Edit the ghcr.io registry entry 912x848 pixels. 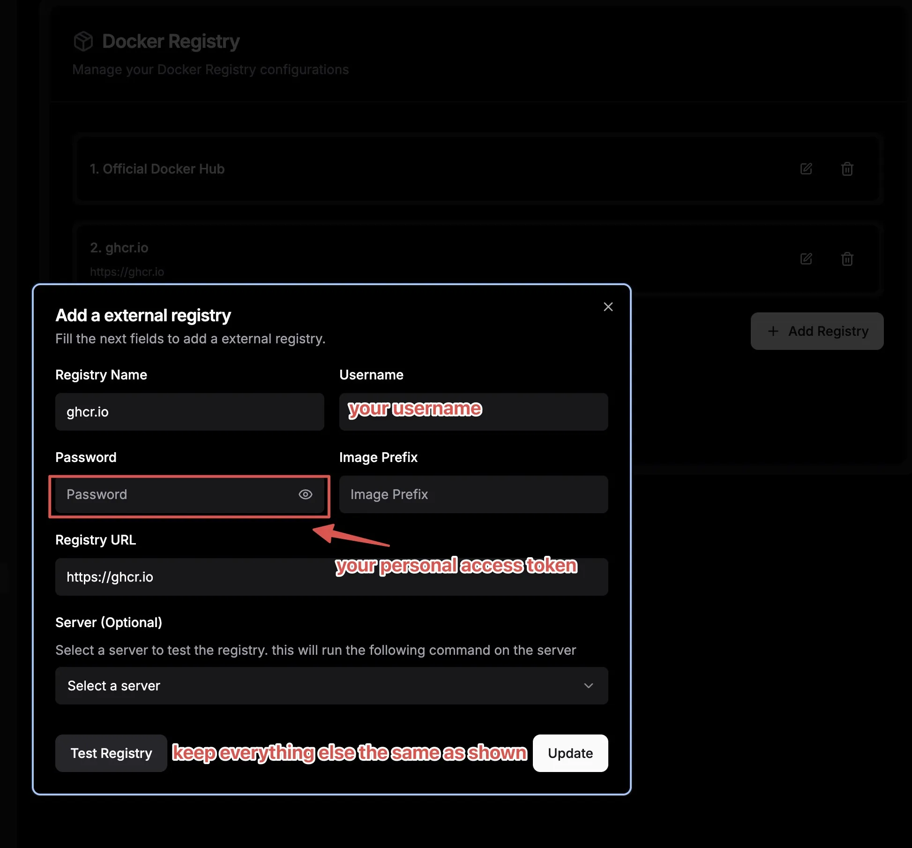[x=806, y=259]
